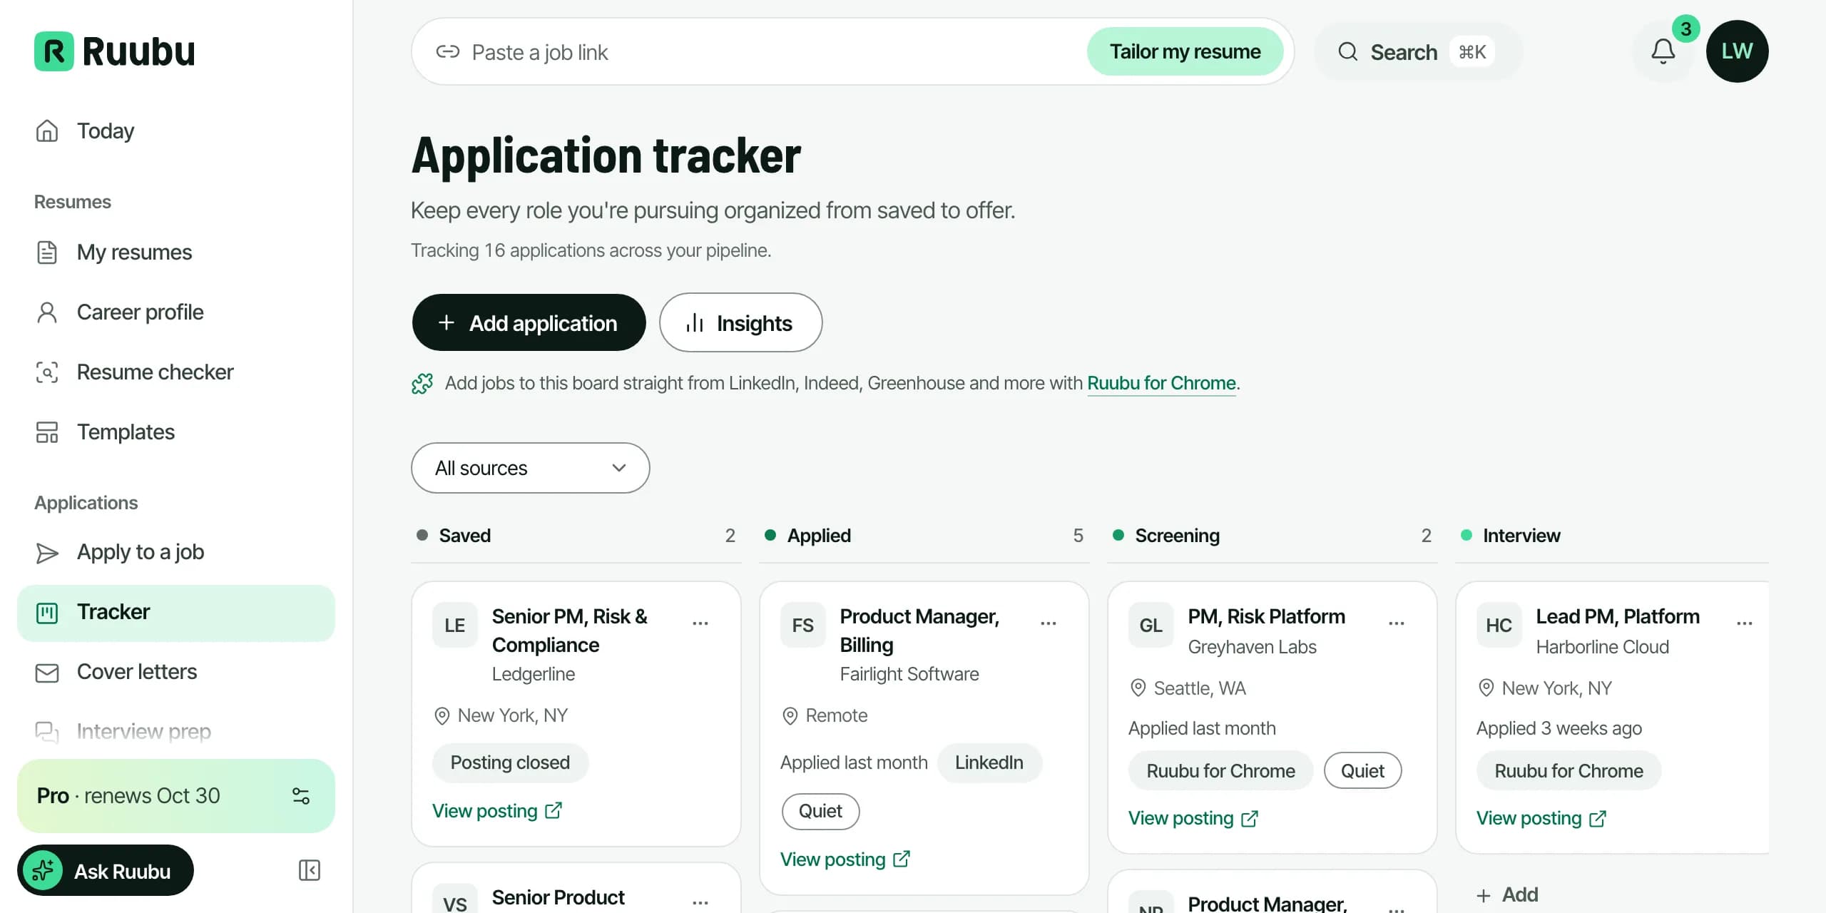Image resolution: width=1826 pixels, height=913 pixels.
Task: Click external link icon on Greyhaven posting
Action: (1250, 819)
